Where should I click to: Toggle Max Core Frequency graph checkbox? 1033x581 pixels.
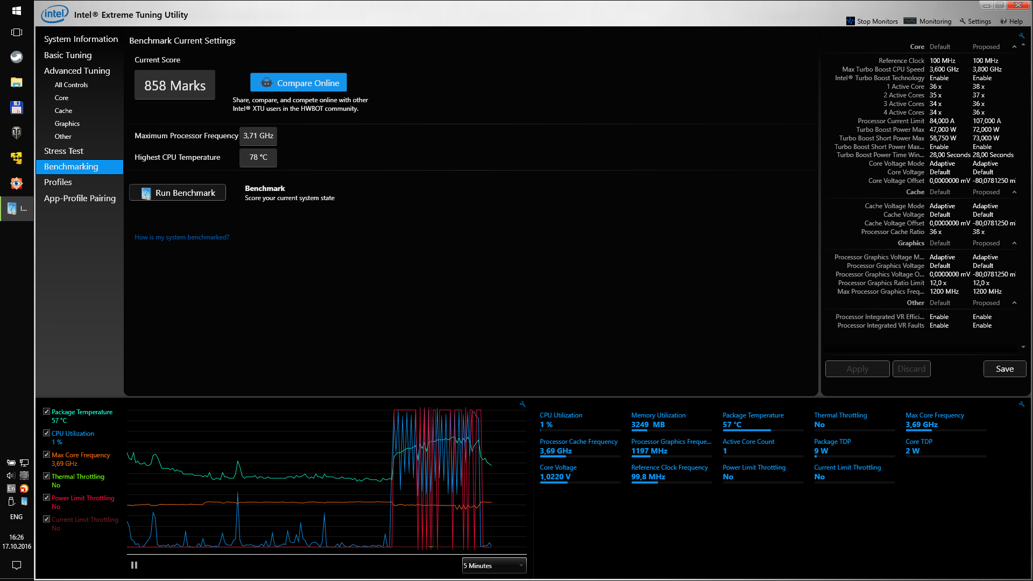tap(46, 455)
